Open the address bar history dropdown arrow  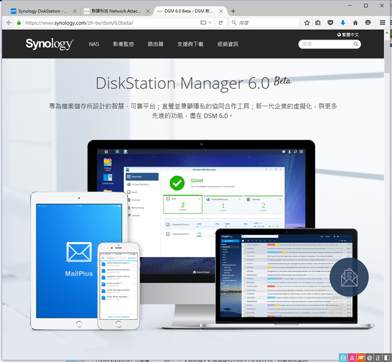point(210,23)
